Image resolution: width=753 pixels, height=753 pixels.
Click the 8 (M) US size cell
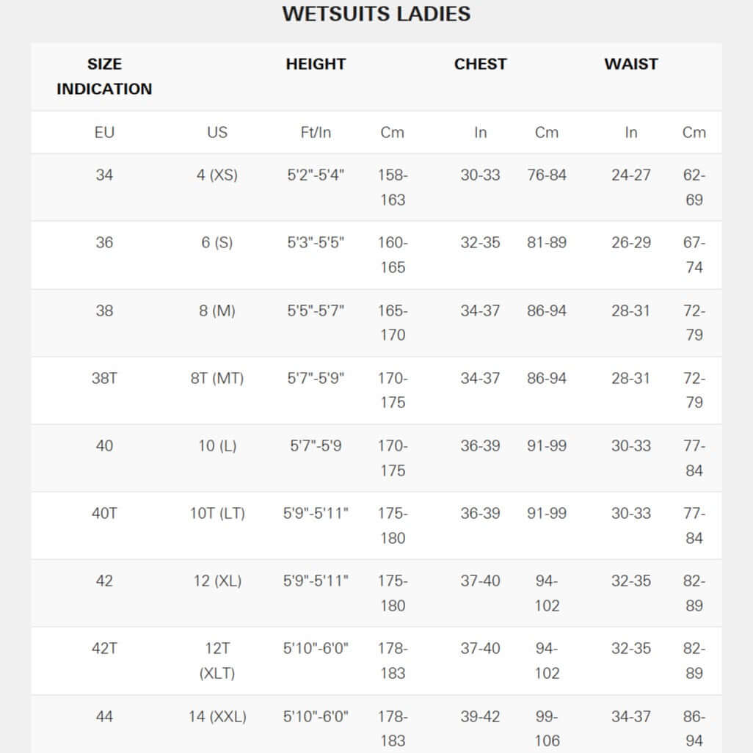[x=217, y=310]
